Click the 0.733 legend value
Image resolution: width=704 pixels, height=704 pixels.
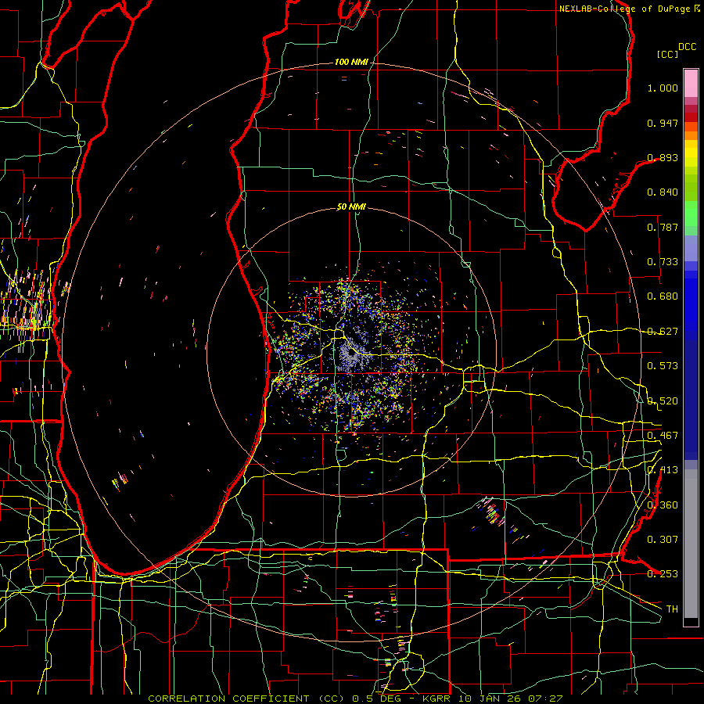pyautogui.click(x=663, y=262)
